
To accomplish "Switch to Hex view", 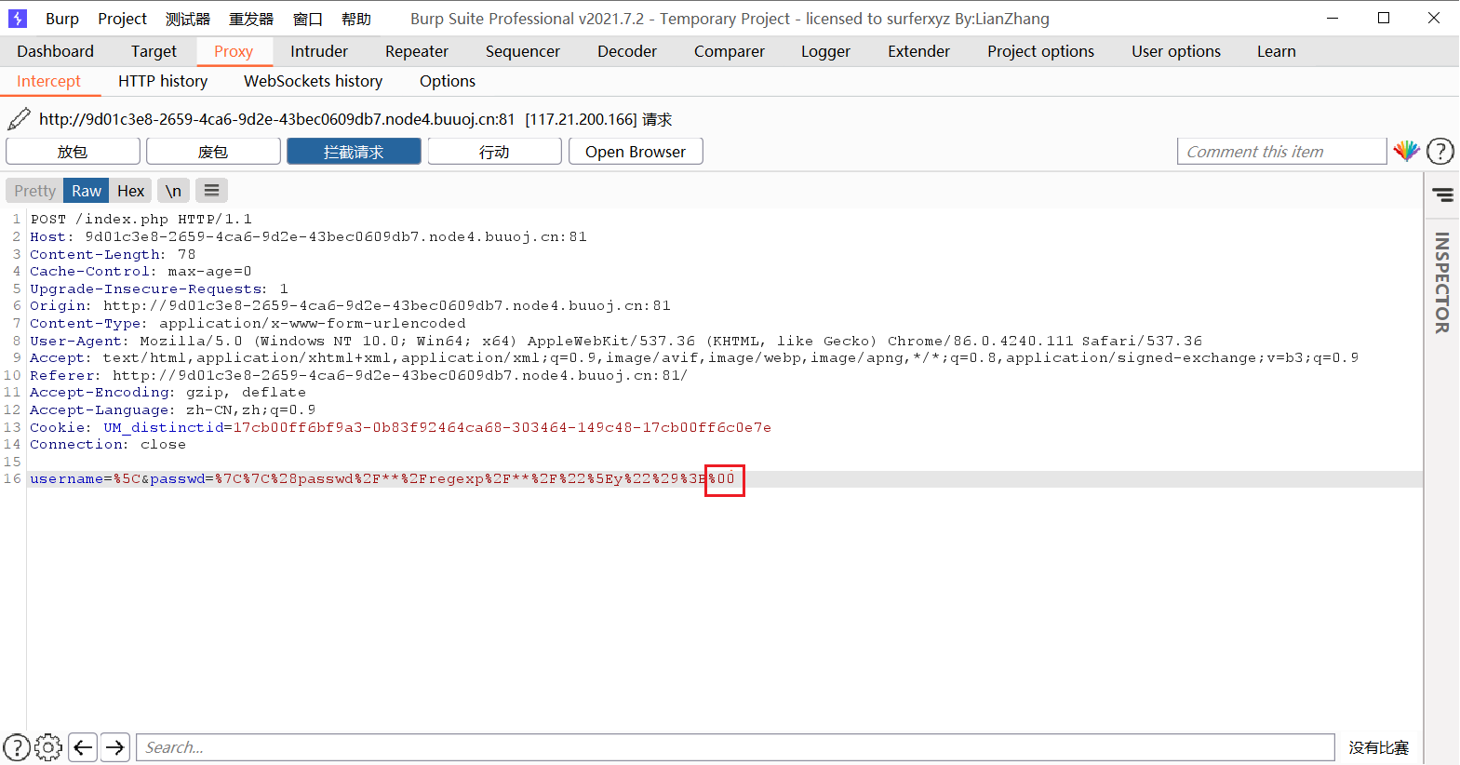I will [130, 191].
